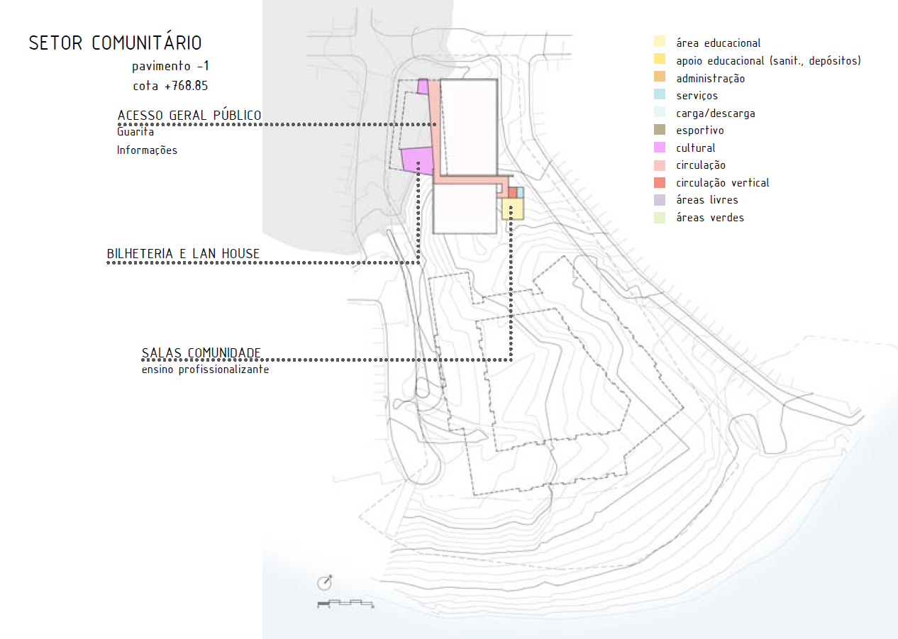Click the 'áreas verdes' legend text
The width and height of the screenshot is (898, 639).
(x=710, y=218)
